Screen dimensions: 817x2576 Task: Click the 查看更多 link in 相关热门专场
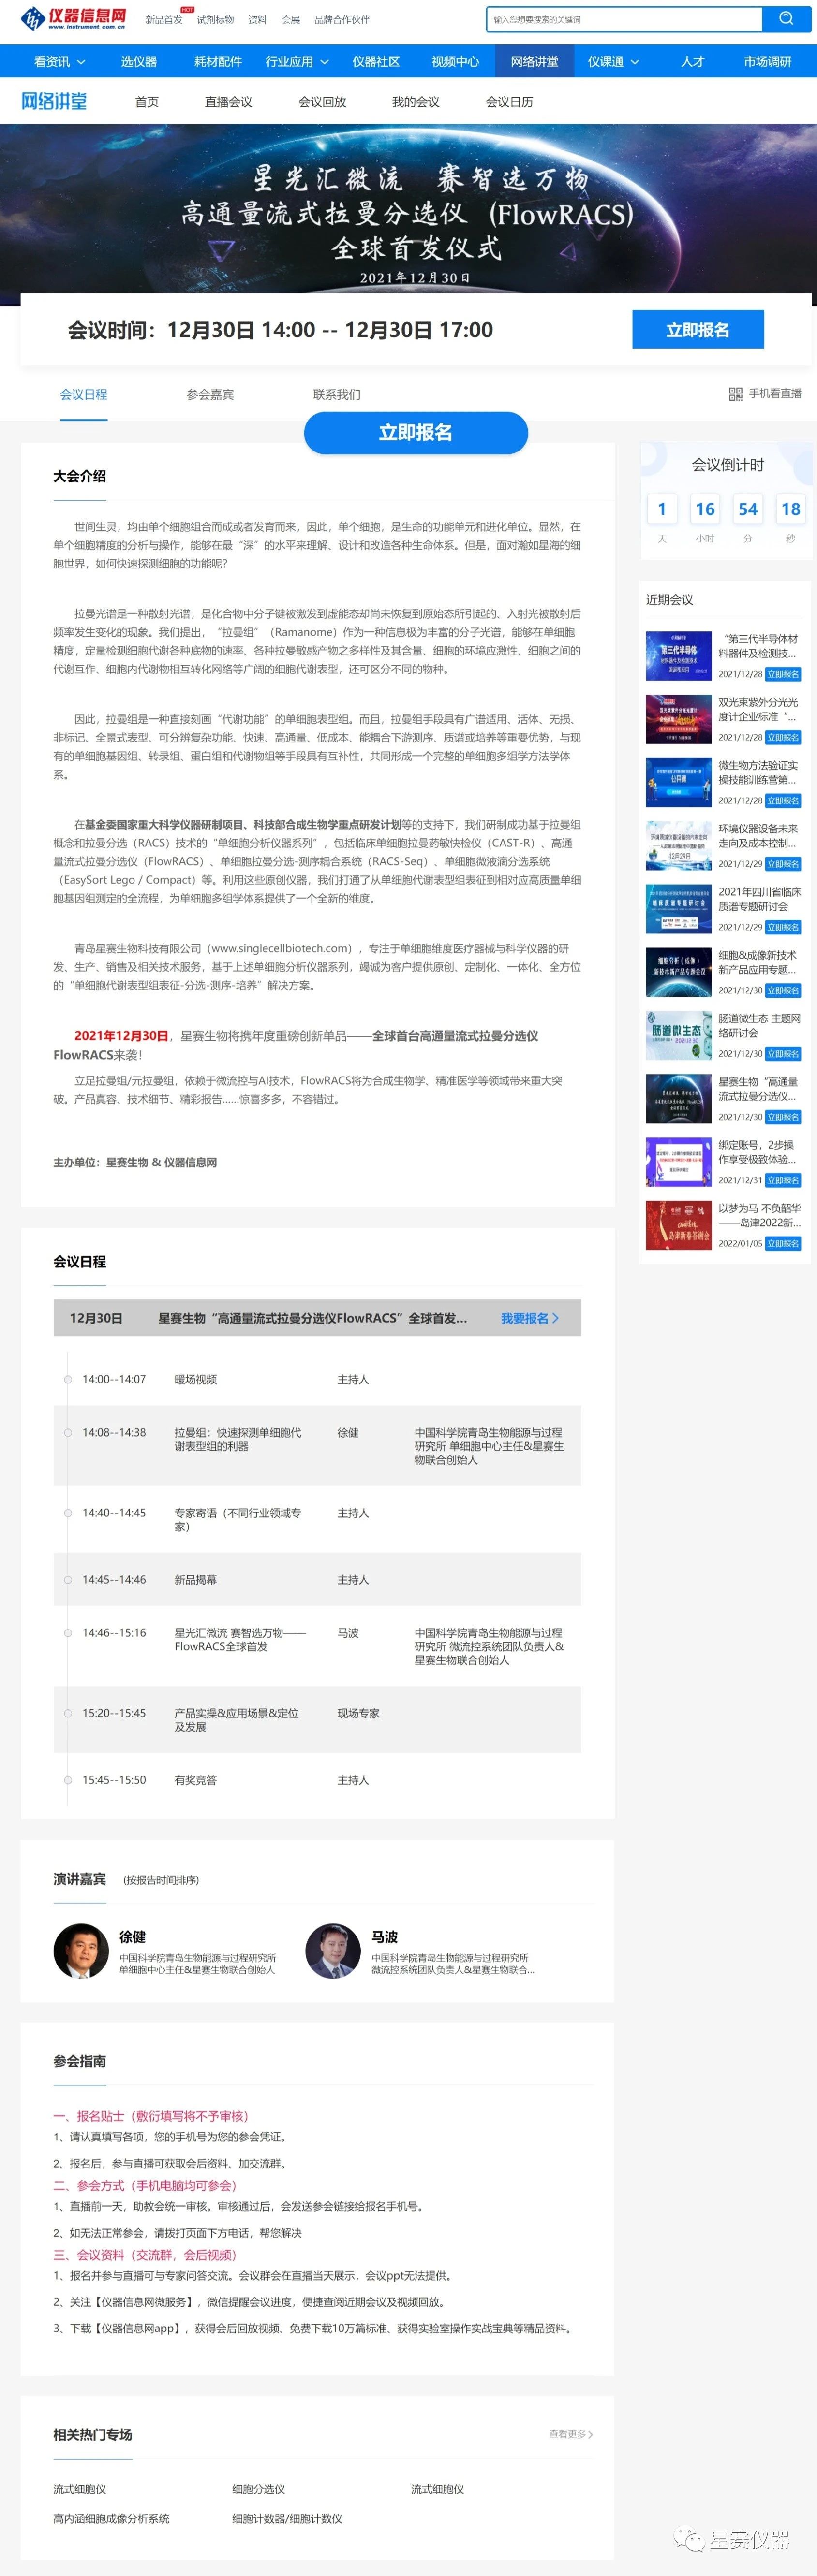coord(571,2434)
